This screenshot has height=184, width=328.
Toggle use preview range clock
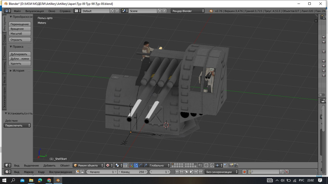point(78,172)
